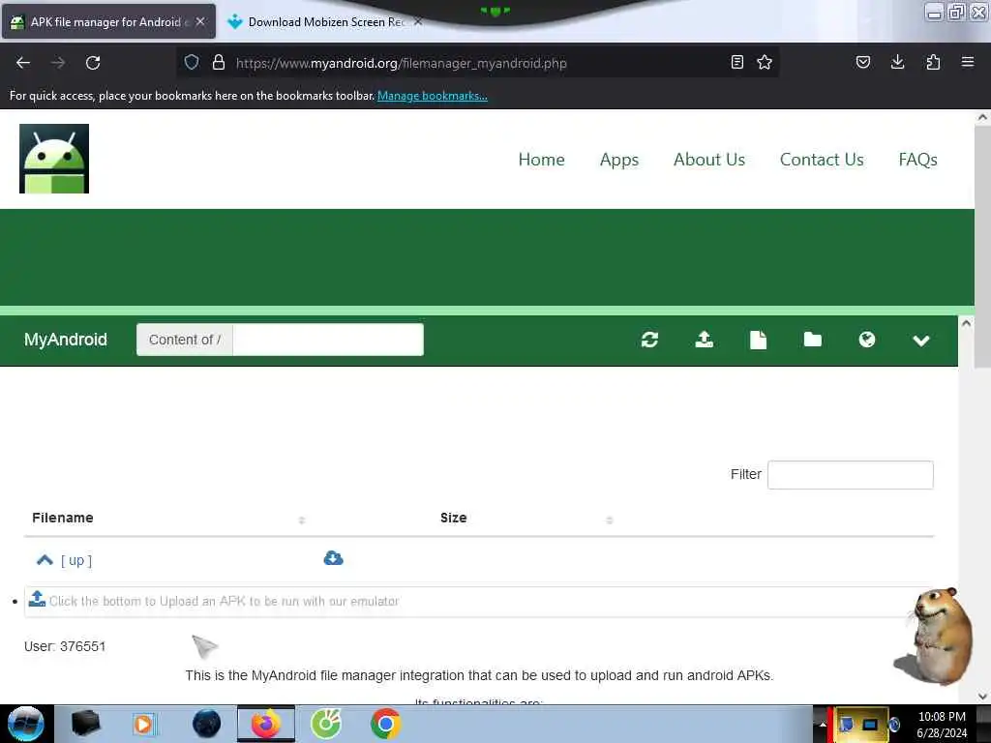Switch to the Download Mobizen Screen Recorder tab
This screenshot has height=743, width=991.
[x=325, y=22]
